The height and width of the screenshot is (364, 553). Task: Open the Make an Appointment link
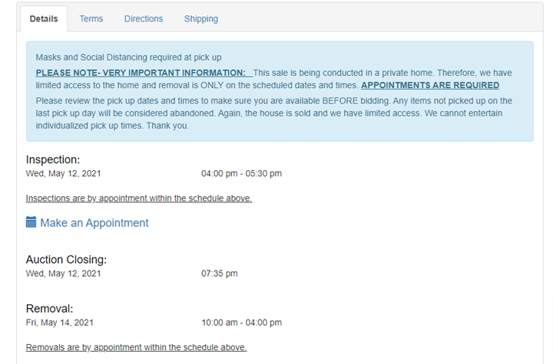[94, 223]
